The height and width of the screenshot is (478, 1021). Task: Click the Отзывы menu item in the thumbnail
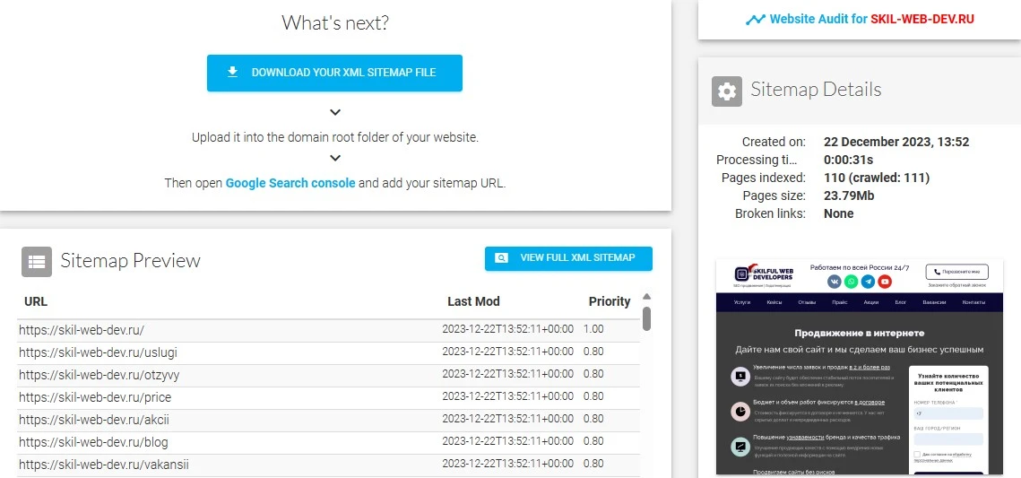pyautogui.click(x=807, y=303)
